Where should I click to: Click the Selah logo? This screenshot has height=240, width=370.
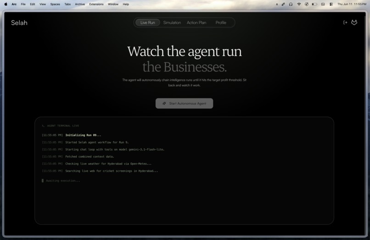click(x=19, y=23)
